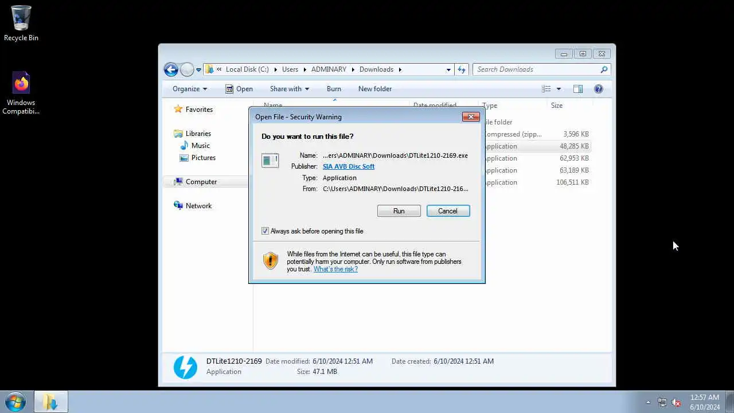Open the Organize dropdown menu

[x=190, y=89]
